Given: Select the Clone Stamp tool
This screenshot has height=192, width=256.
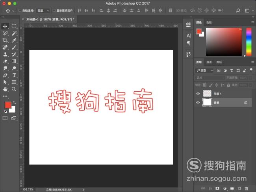Looking at the screenshot, I should pos(5,54).
